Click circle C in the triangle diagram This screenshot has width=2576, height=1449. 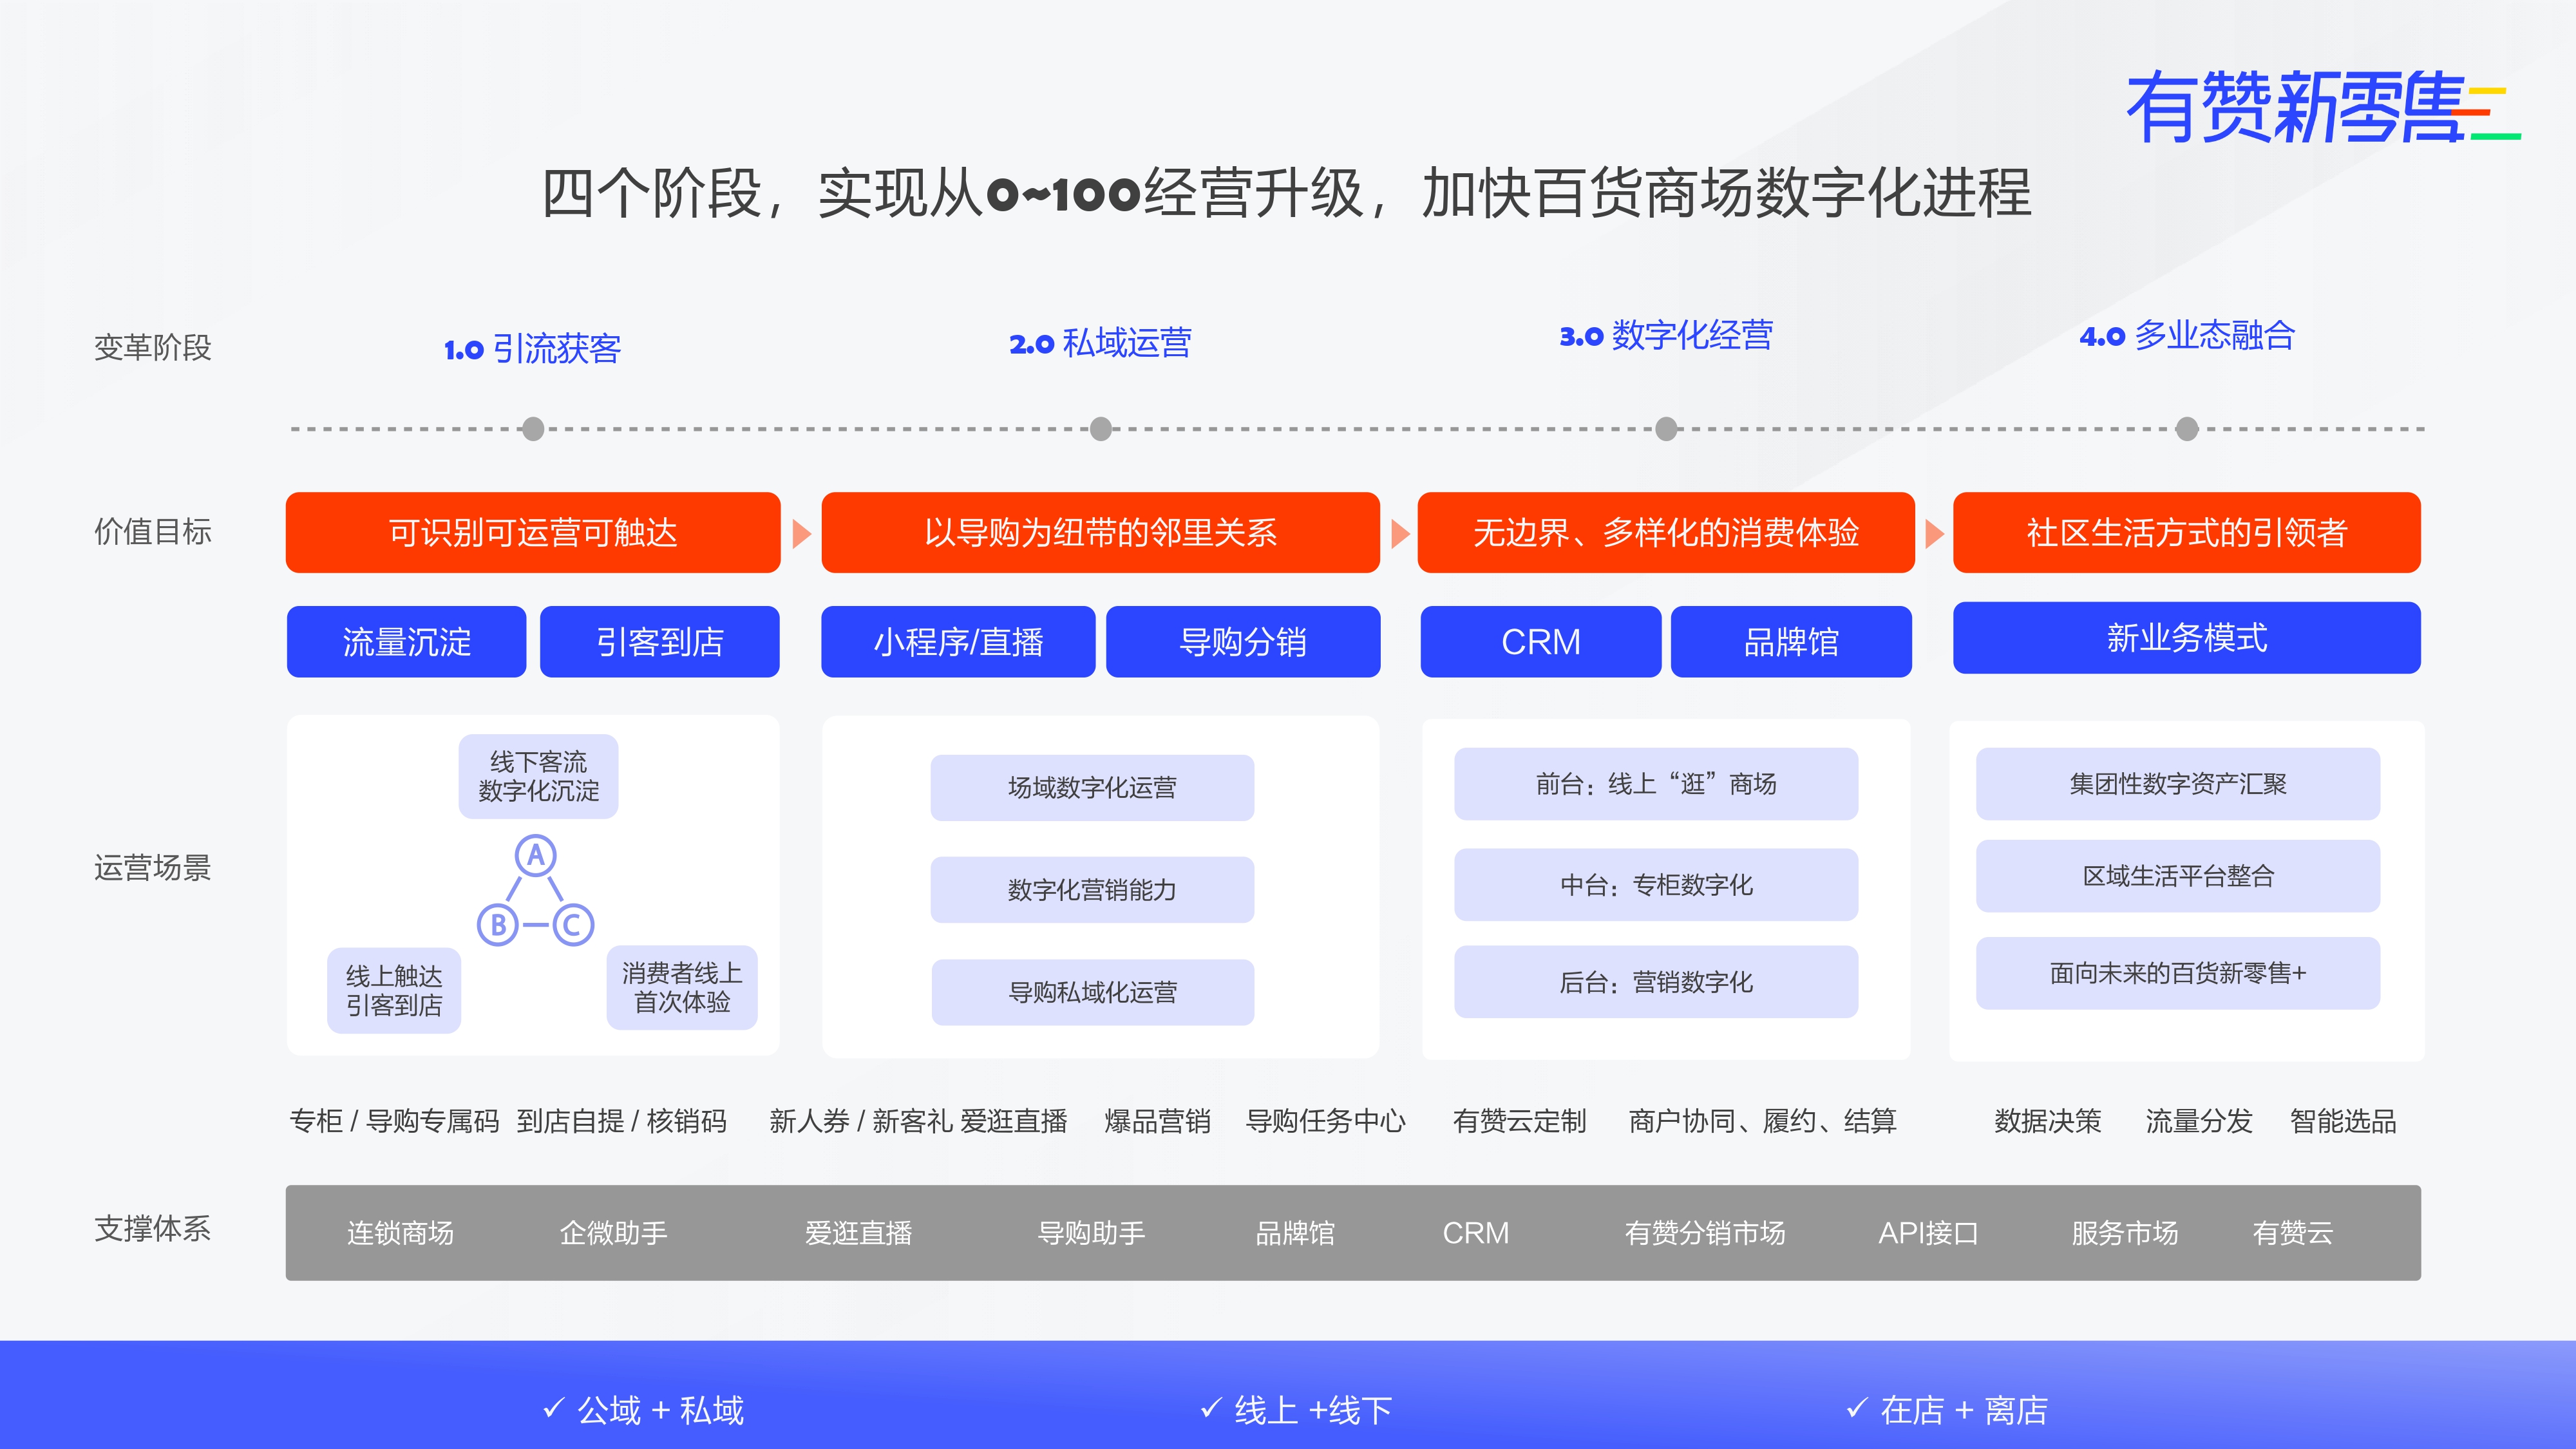click(573, 925)
